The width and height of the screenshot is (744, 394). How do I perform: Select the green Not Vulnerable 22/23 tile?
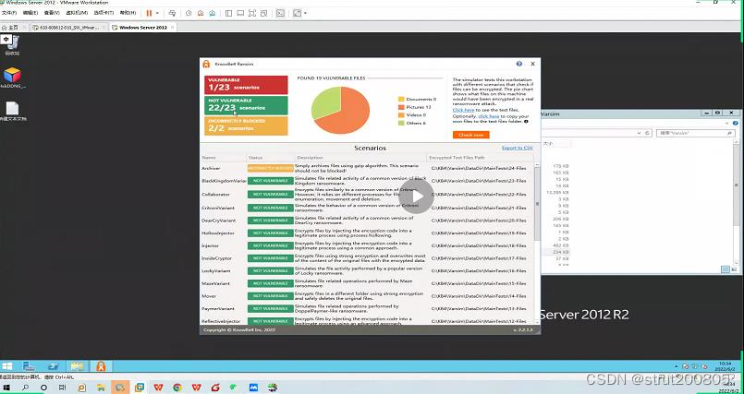point(246,105)
